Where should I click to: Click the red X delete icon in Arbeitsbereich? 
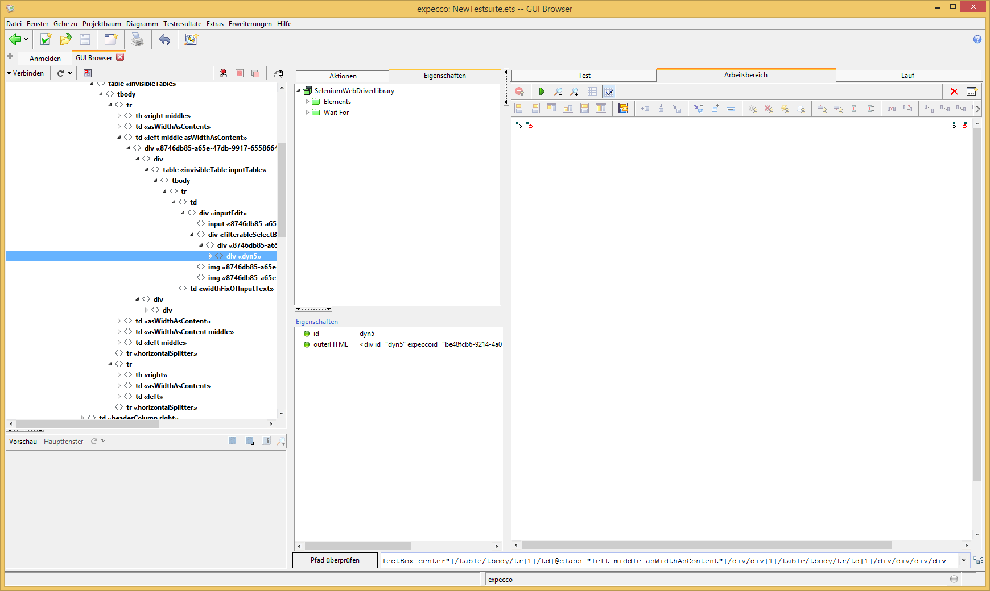pyautogui.click(x=954, y=91)
